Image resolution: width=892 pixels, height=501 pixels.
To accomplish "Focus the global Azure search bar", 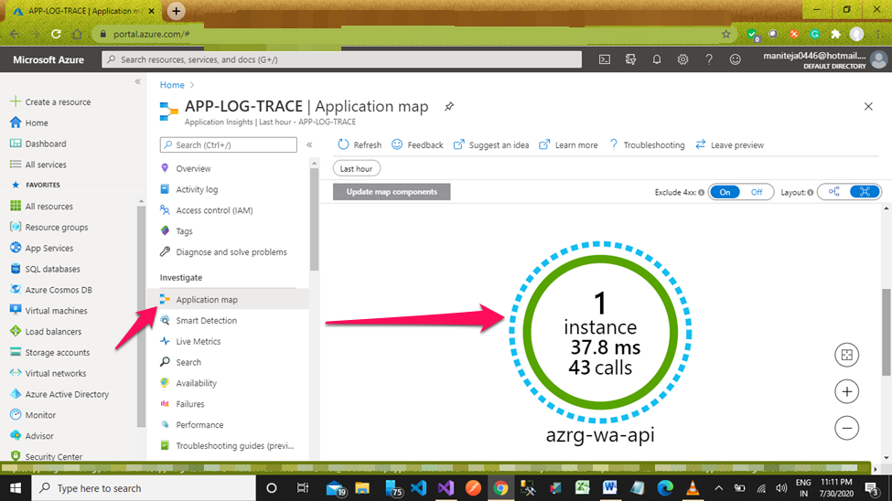I will tap(342, 59).
